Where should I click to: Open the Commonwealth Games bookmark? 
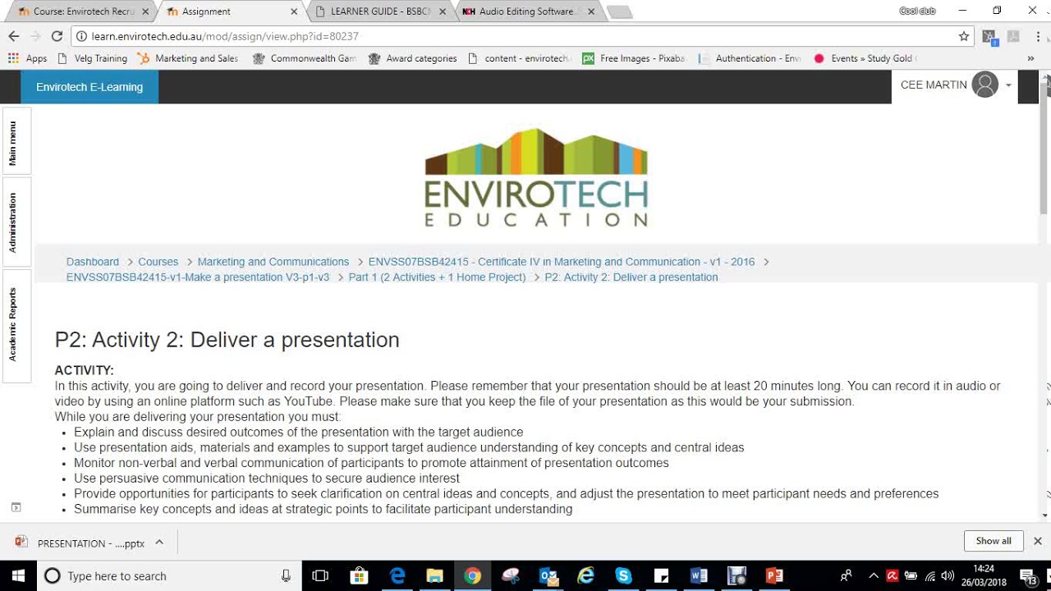tap(305, 58)
